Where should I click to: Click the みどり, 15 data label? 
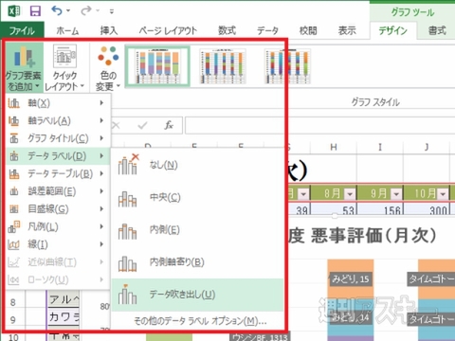(351, 279)
